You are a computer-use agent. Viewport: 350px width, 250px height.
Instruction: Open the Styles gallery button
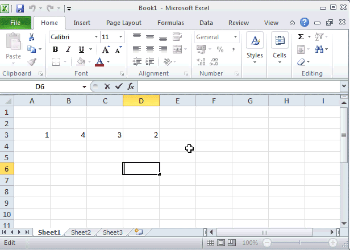[255, 48]
